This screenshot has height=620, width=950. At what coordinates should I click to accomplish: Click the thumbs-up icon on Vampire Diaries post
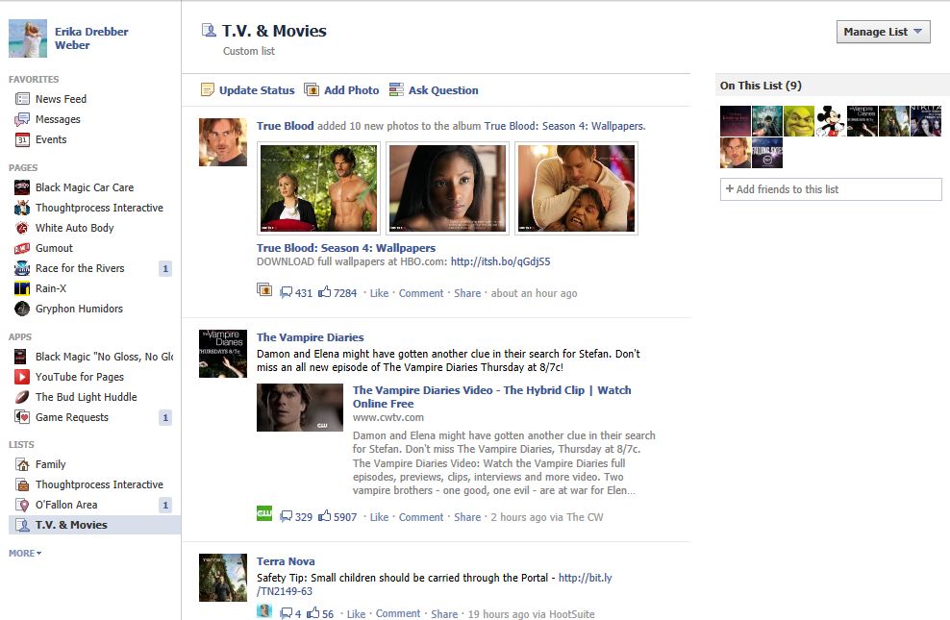click(x=325, y=516)
